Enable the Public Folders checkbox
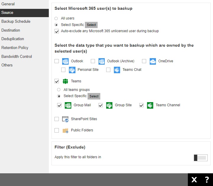 [x=57, y=130]
